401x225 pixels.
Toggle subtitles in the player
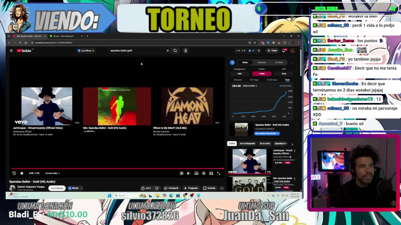[x=196, y=173]
